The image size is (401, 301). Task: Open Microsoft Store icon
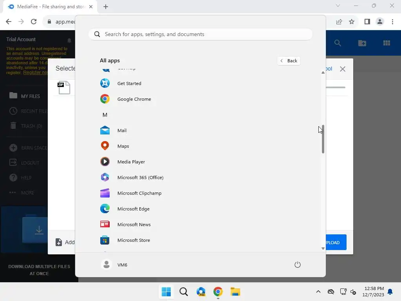(105, 240)
